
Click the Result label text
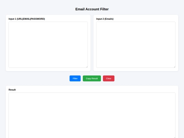[x=12, y=90]
